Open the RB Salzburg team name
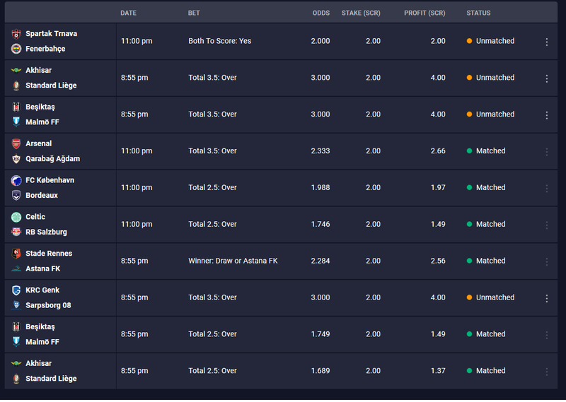 (46, 232)
